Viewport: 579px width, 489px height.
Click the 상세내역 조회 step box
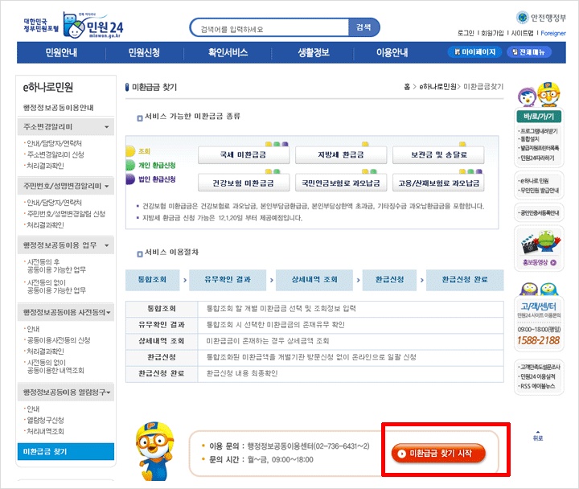(314, 280)
